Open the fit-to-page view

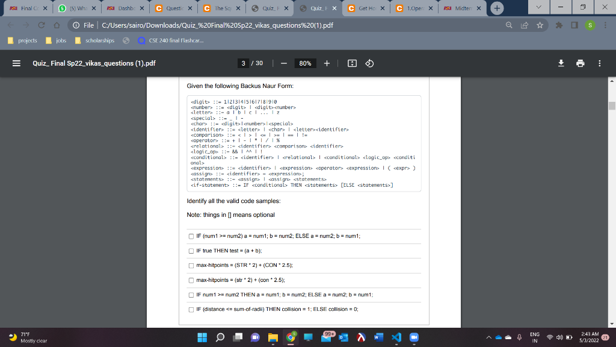[x=352, y=63]
